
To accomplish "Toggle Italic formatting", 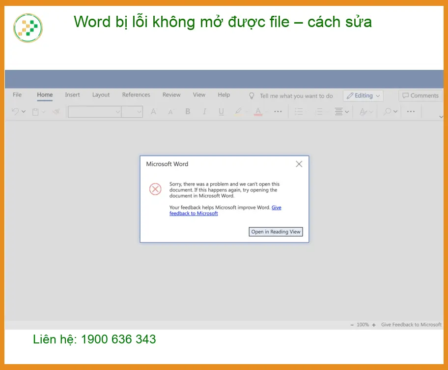I will [x=204, y=111].
